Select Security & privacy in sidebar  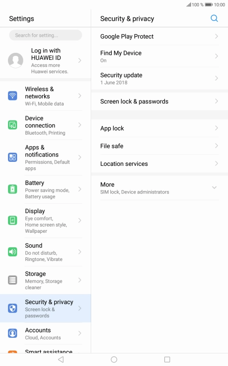[x=46, y=308]
